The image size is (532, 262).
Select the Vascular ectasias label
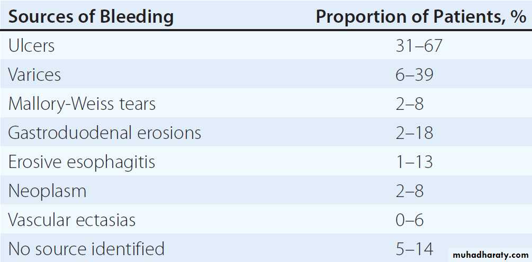[71, 220]
